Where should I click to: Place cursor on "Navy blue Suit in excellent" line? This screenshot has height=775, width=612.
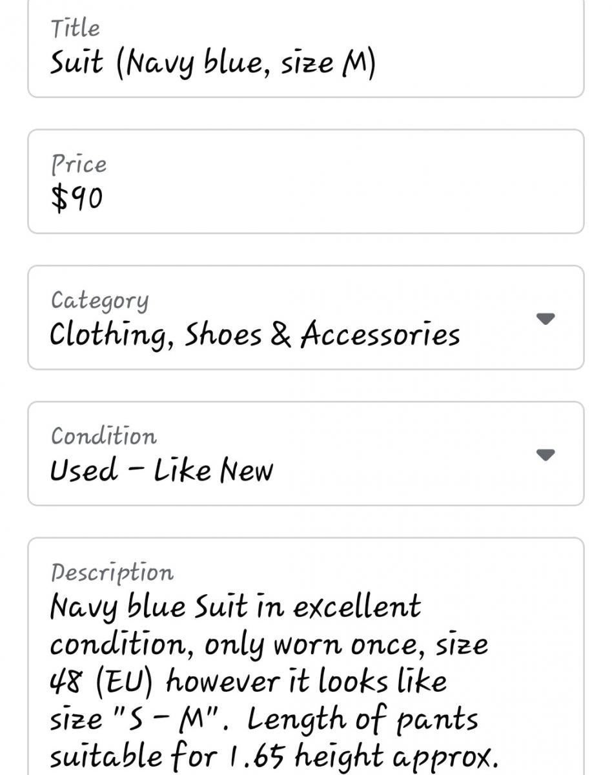(235, 607)
